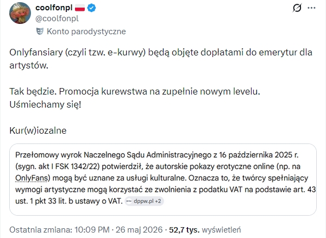Open the Konto parodystyczne label
326x238 pixels.
click(x=86, y=32)
